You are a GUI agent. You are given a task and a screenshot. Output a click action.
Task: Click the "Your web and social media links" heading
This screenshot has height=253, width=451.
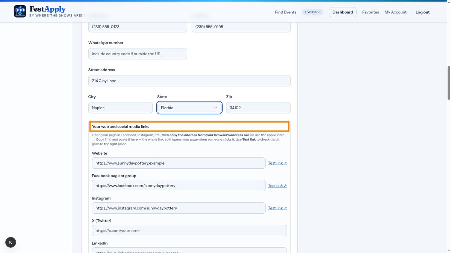[x=121, y=127]
